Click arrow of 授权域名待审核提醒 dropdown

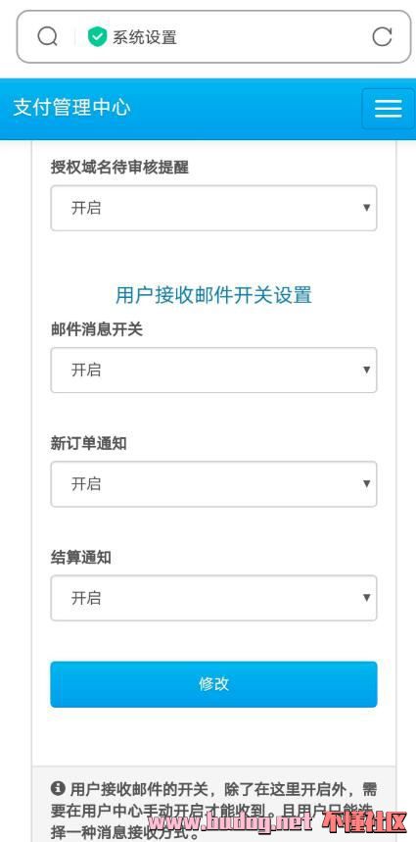click(x=367, y=208)
